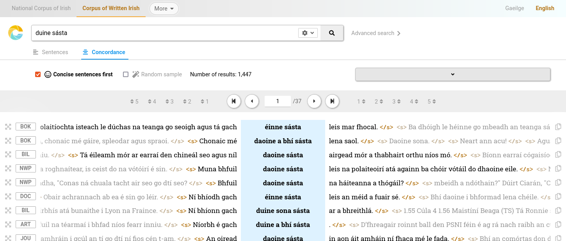Image resolution: width=566 pixels, height=241 pixels.
Task: Switch to the Sentences tab
Action: pos(51,52)
